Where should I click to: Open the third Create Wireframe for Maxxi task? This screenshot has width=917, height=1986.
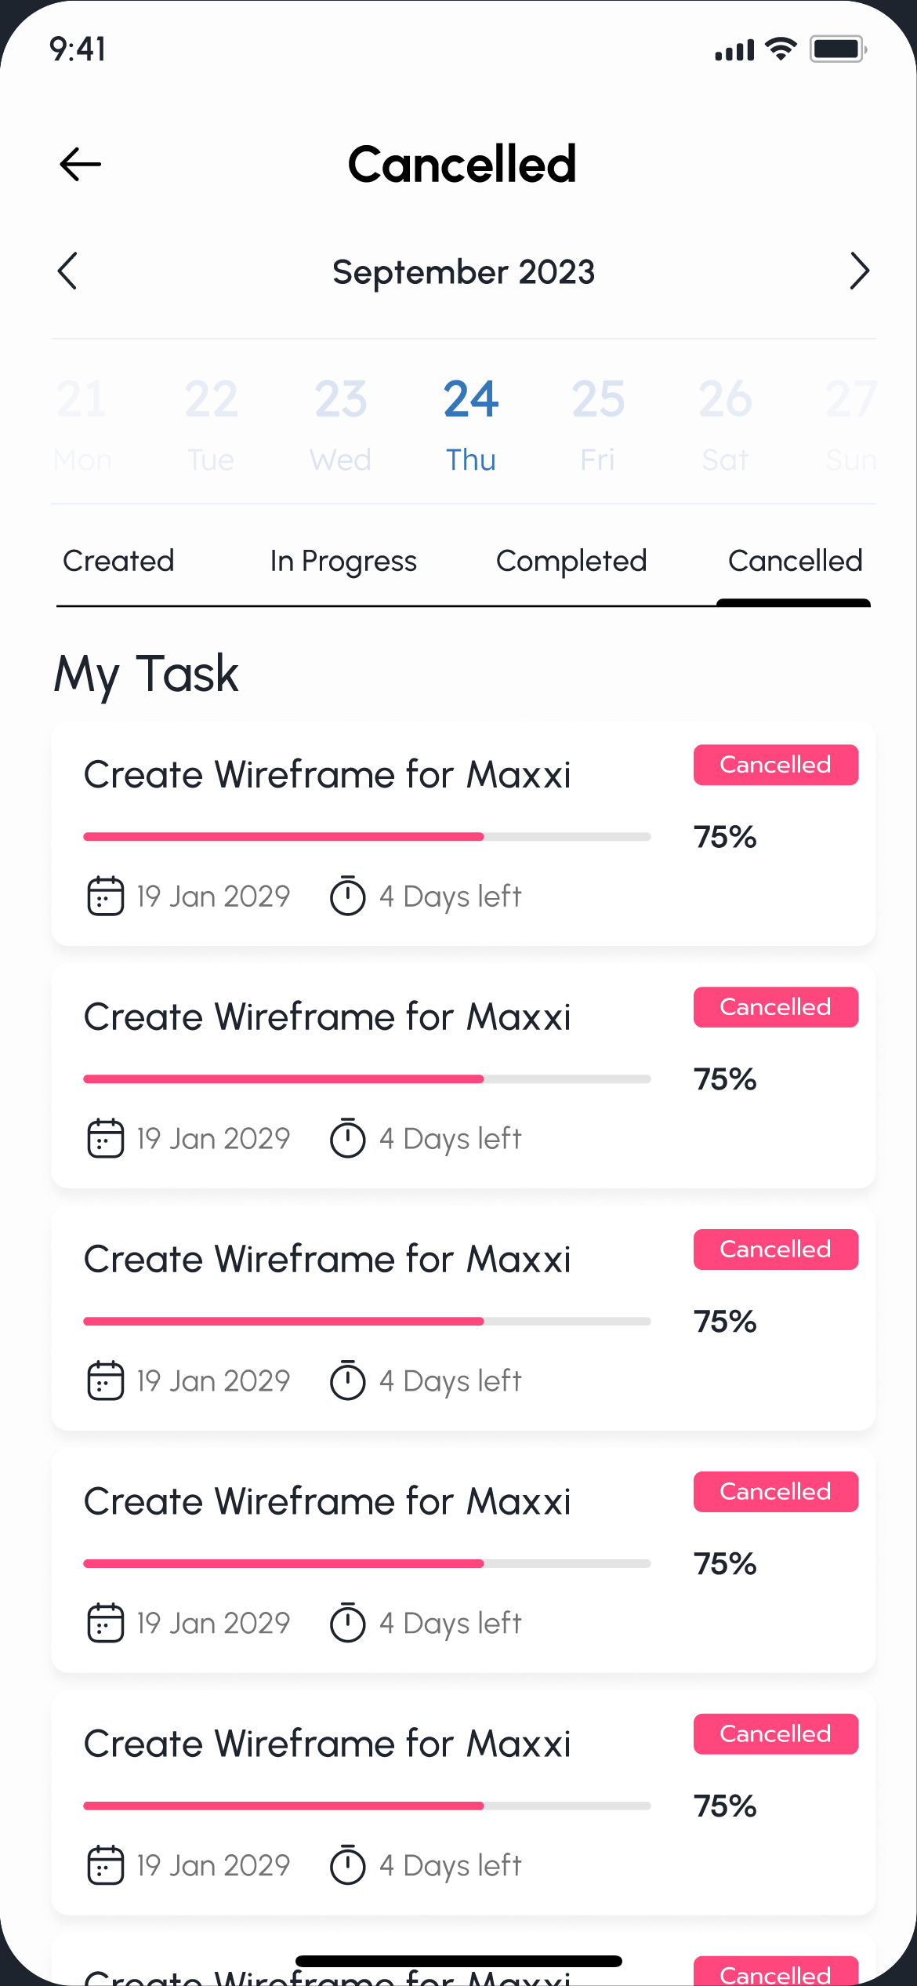pos(328,1260)
